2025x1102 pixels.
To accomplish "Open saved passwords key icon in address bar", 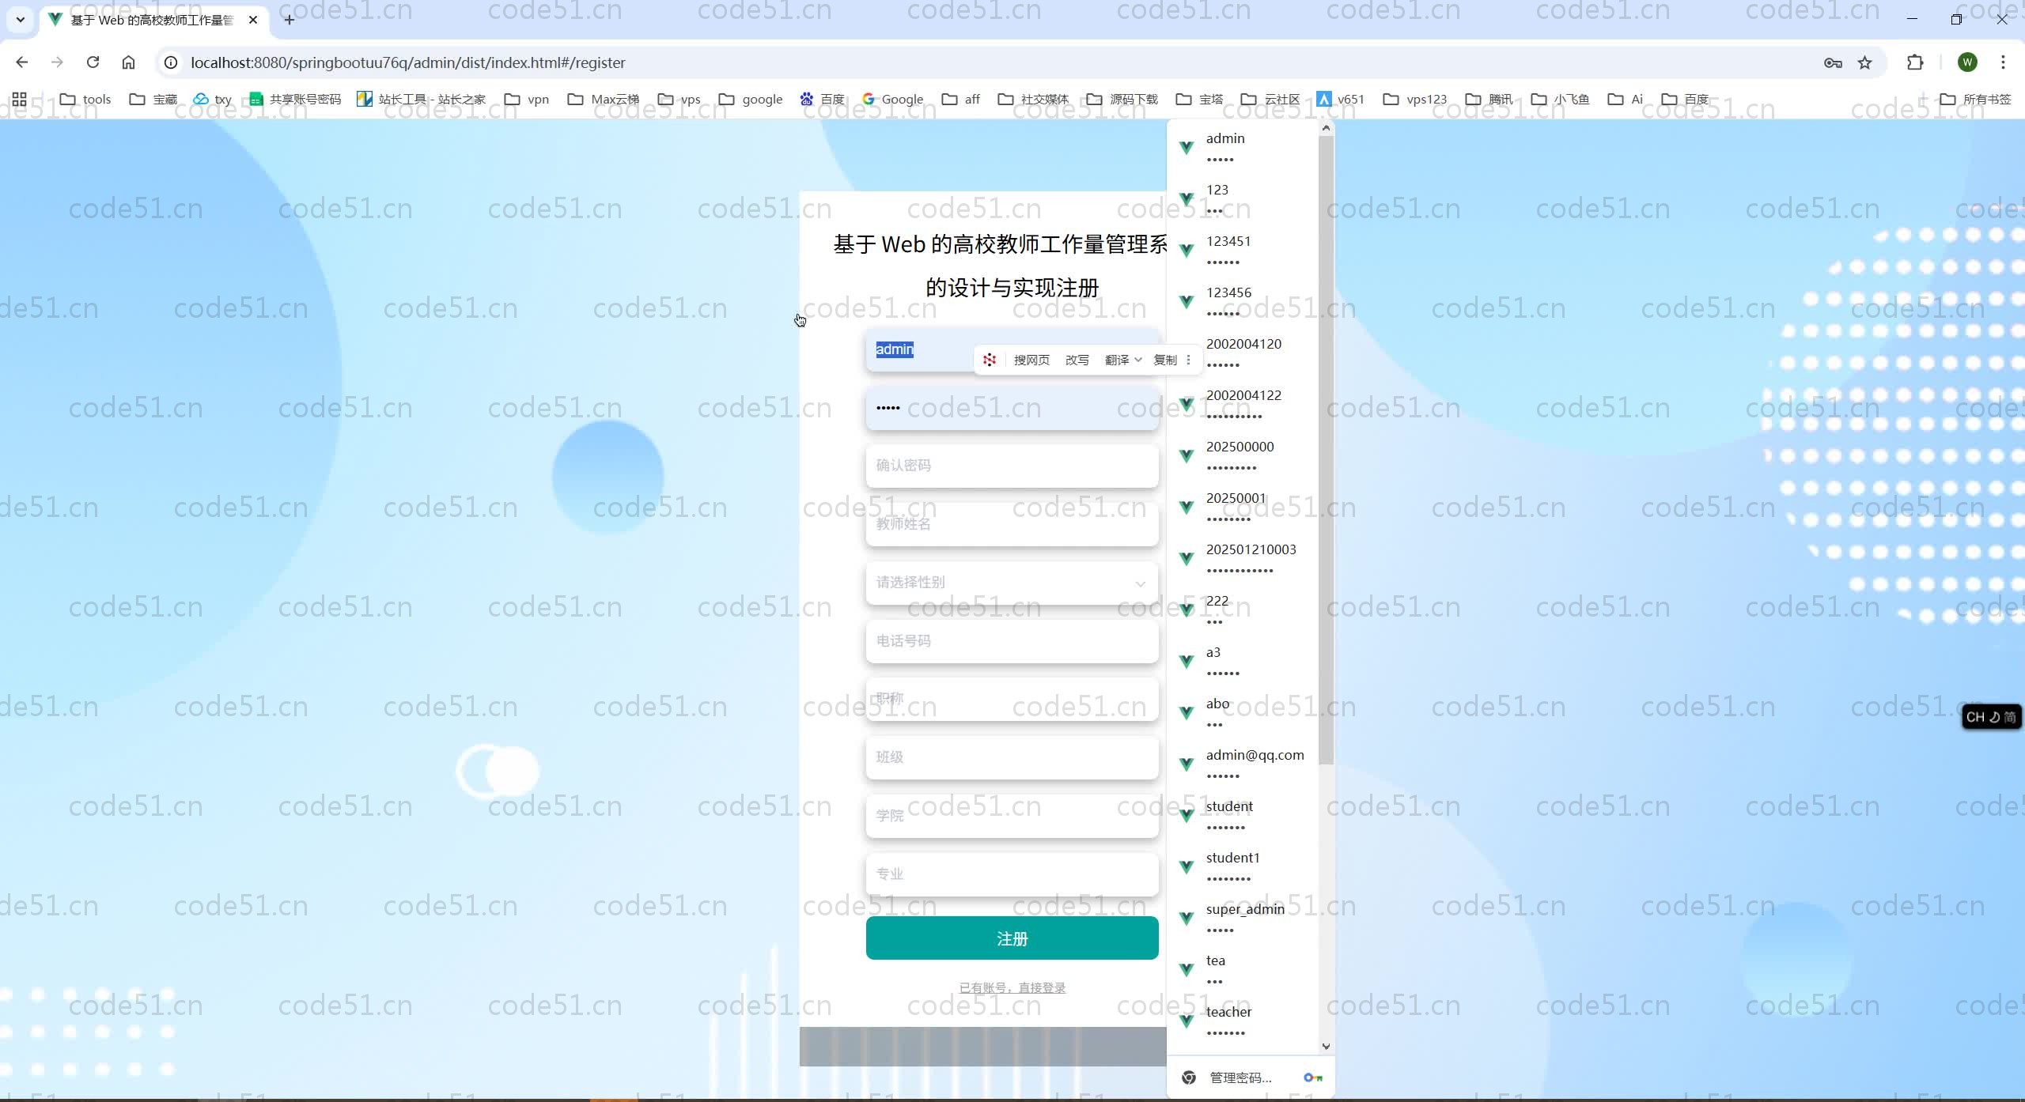I will [x=1833, y=62].
